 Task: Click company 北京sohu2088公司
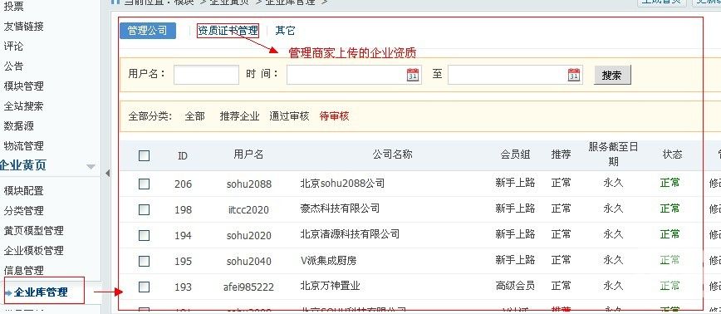tap(342, 183)
